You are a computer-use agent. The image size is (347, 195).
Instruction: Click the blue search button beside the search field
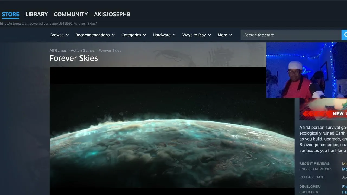[344, 35]
